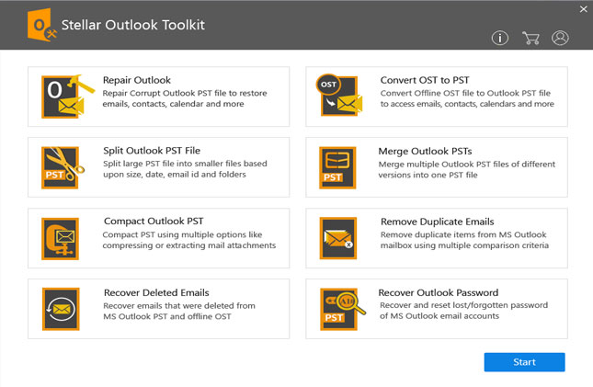Click the Start button
The width and height of the screenshot is (593, 387).
(x=524, y=362)
